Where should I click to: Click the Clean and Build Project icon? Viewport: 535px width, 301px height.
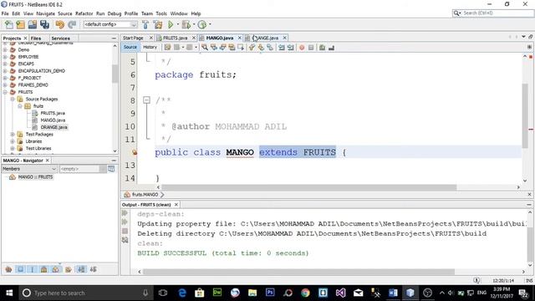(158, 24)
